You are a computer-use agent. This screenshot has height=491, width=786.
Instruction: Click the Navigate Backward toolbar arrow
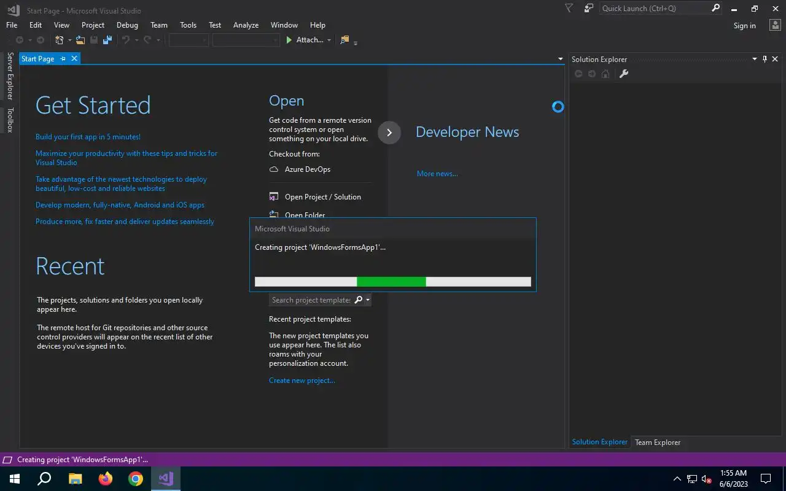point(19,40)
